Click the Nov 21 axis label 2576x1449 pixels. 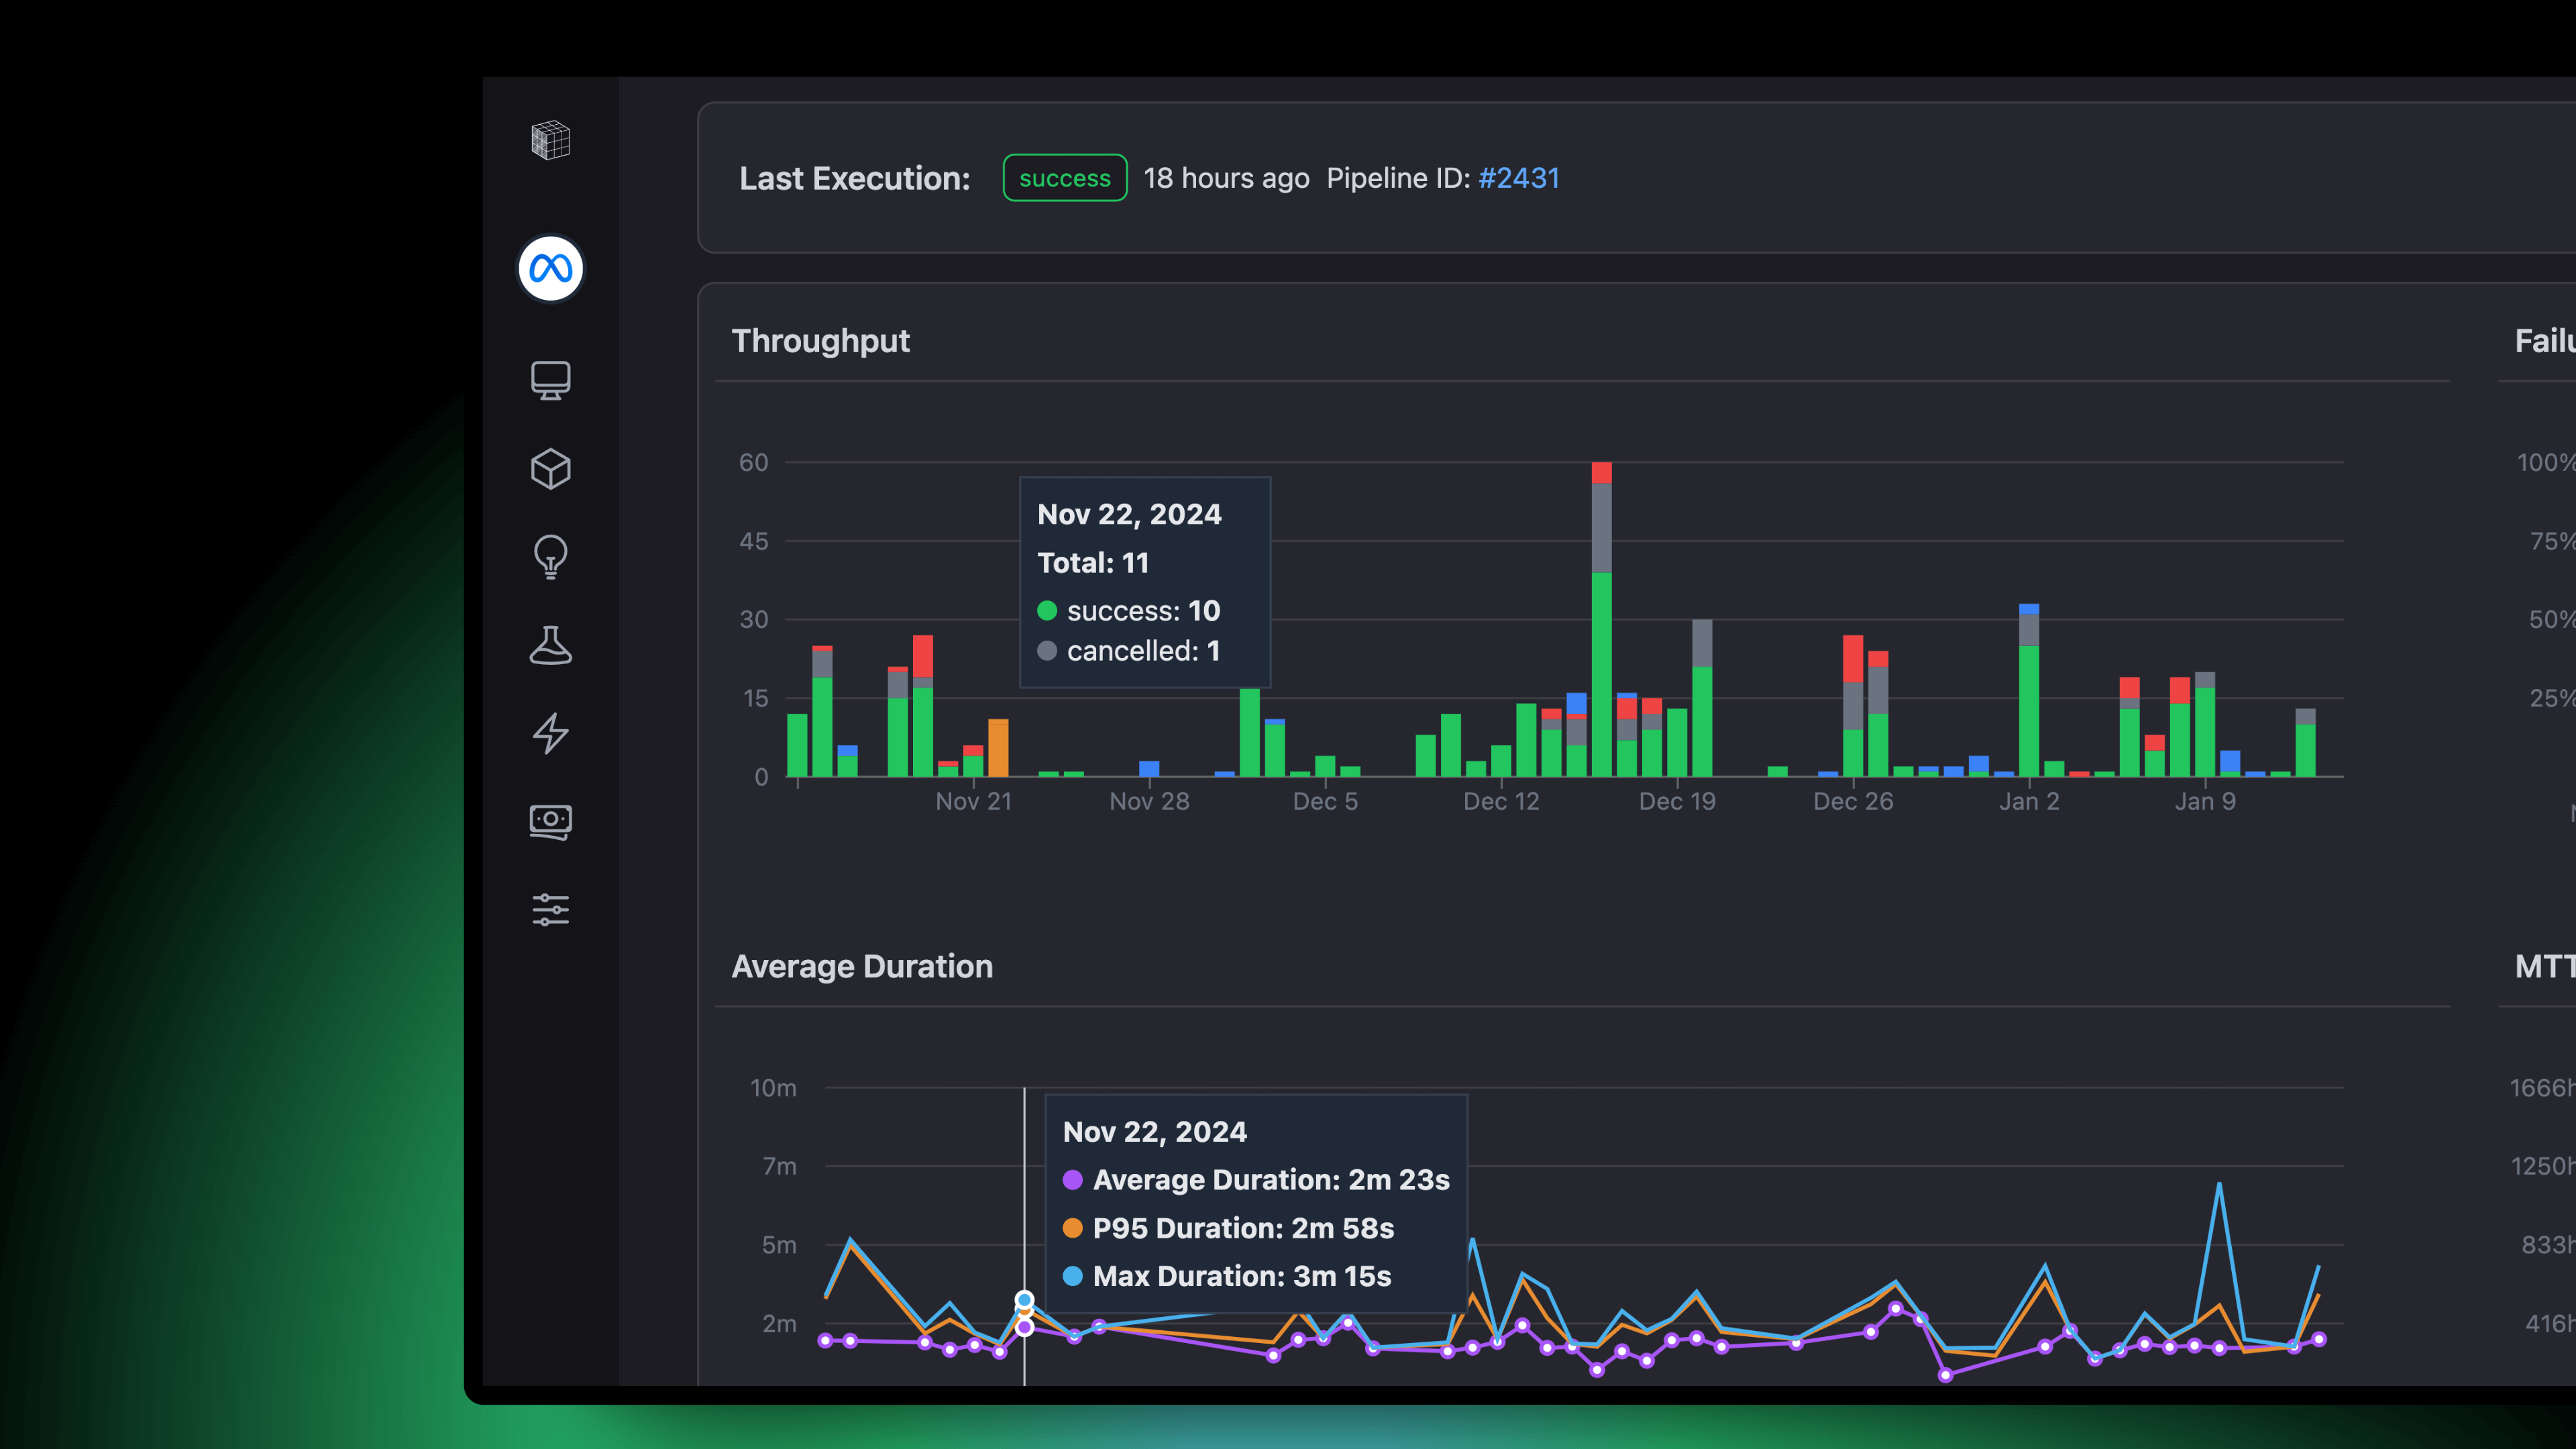click(973, 801)
